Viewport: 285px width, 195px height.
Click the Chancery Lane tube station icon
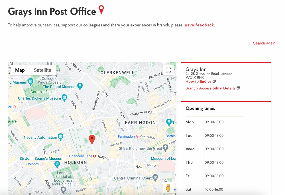point(95,156)
